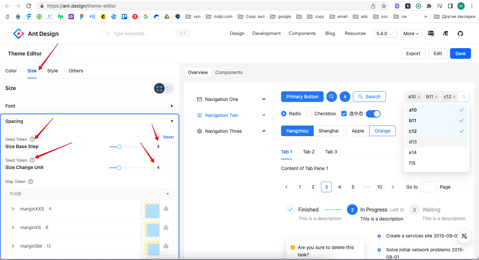
Task: Click the help icon beside Map Token
Action: coord(31,182)
